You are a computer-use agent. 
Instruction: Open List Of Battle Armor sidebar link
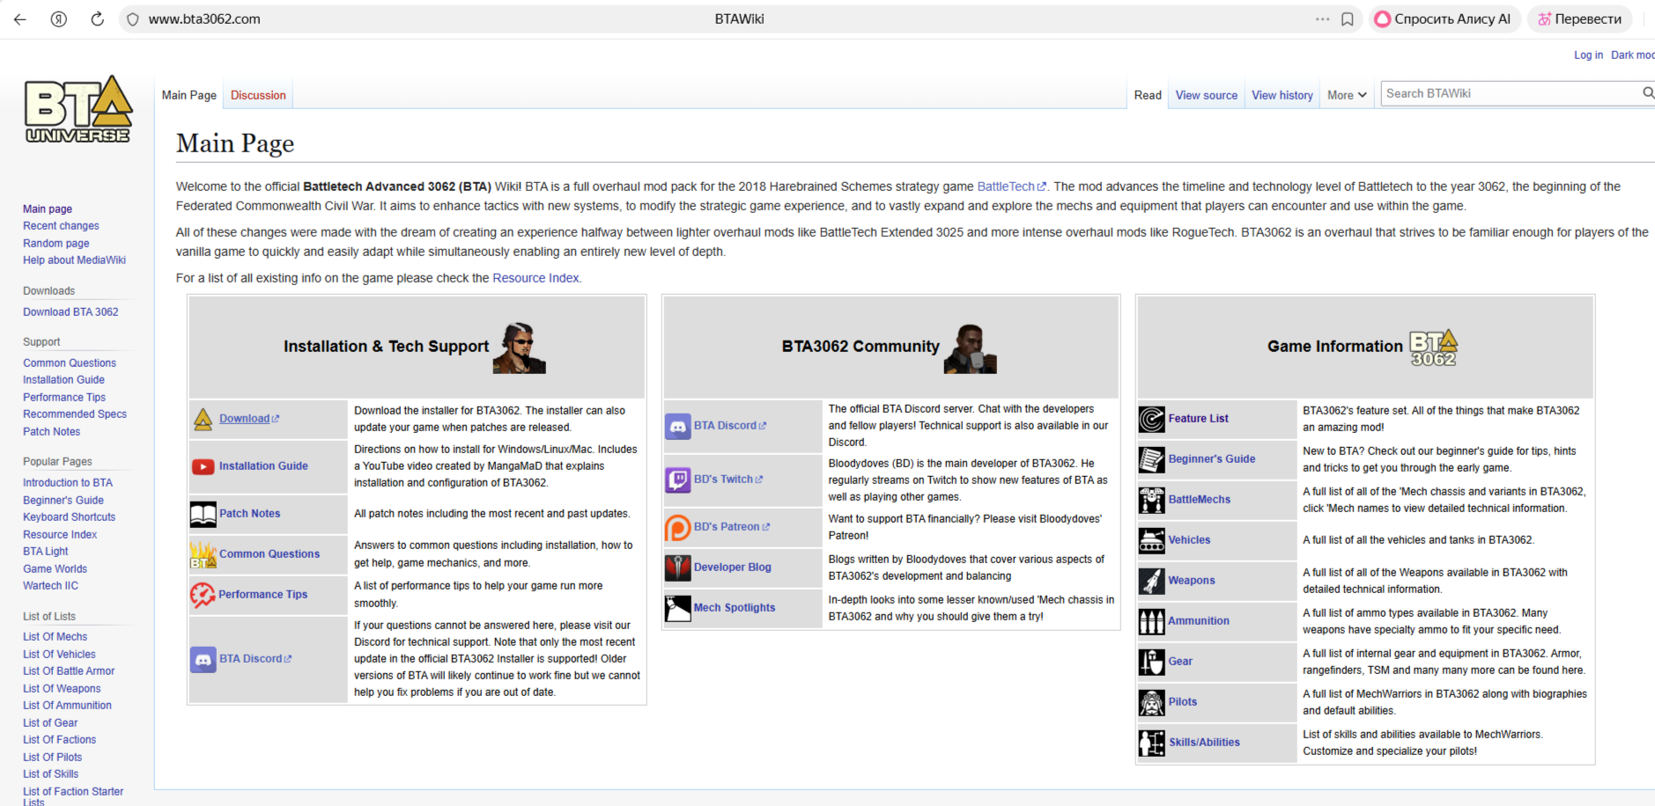(x=69, y=671)
